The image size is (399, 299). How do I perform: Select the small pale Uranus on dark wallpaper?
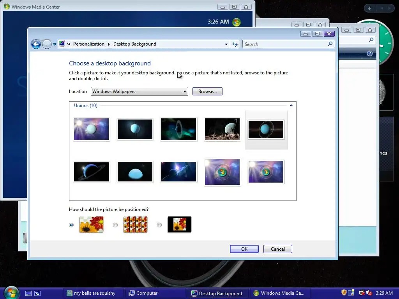[135, 129]
